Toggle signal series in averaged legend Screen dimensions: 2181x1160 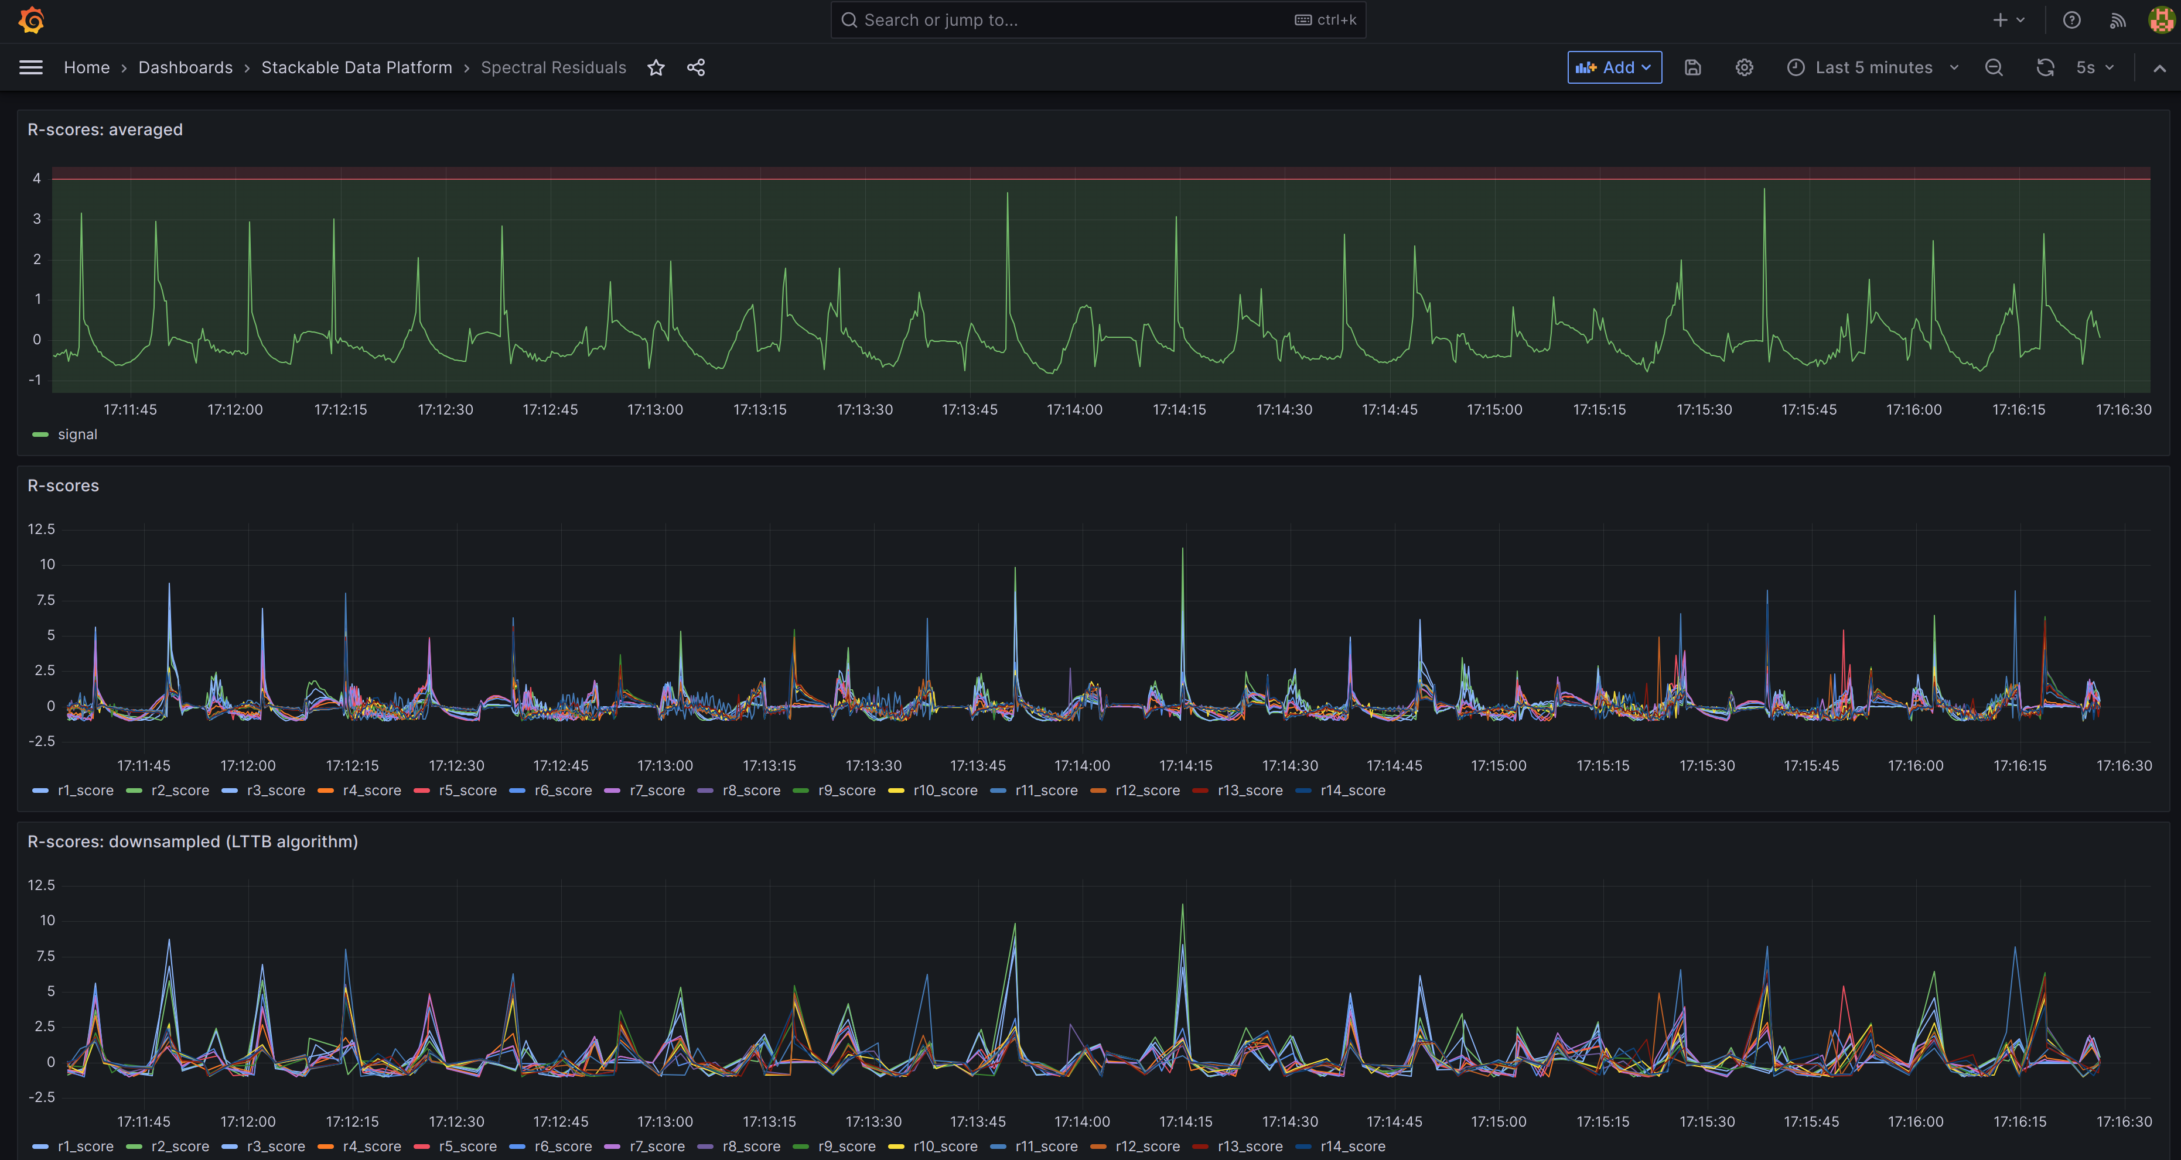(77, 435)
